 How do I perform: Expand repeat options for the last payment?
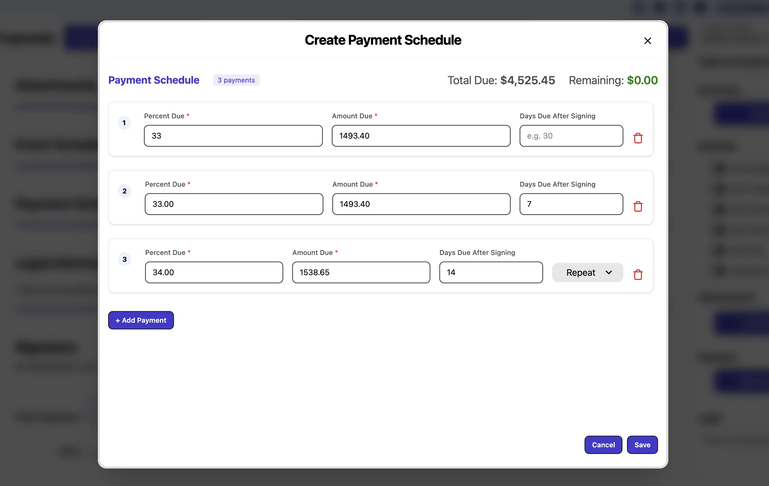[x=587, y=272]
